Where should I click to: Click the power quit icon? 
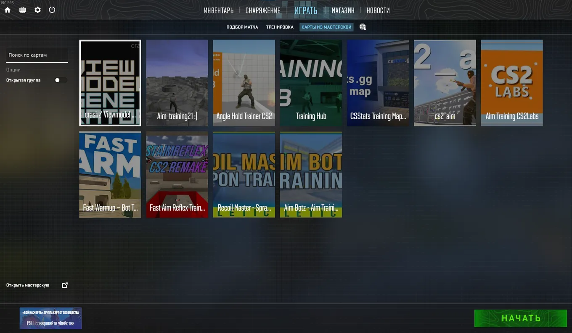pyautogui.click(x=52, y=10)
